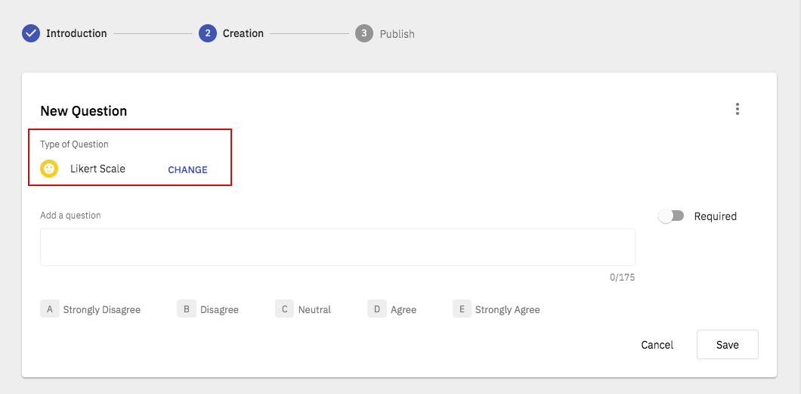Screen dimensions: 801x394
Task: Toggle the Required switch on
Action: (x=671, y=216)
